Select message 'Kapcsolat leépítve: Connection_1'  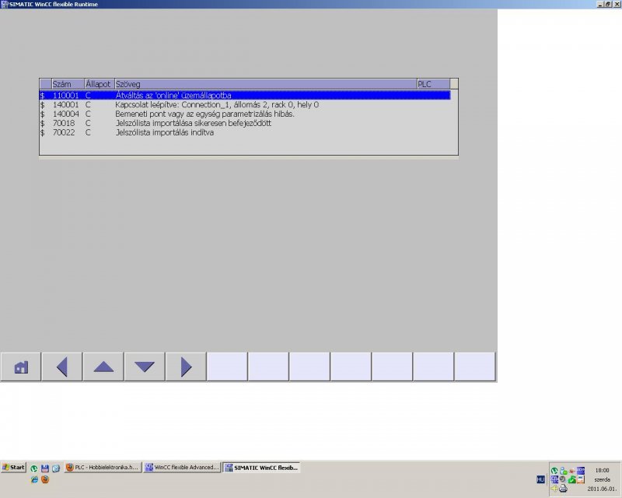tap(245, 105)
